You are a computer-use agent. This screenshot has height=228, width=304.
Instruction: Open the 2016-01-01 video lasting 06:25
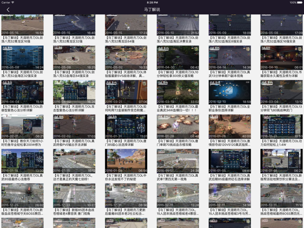pos(281,161)
